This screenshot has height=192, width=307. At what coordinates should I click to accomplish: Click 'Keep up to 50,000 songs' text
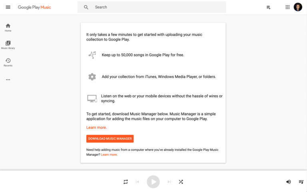tap(143, 55)
